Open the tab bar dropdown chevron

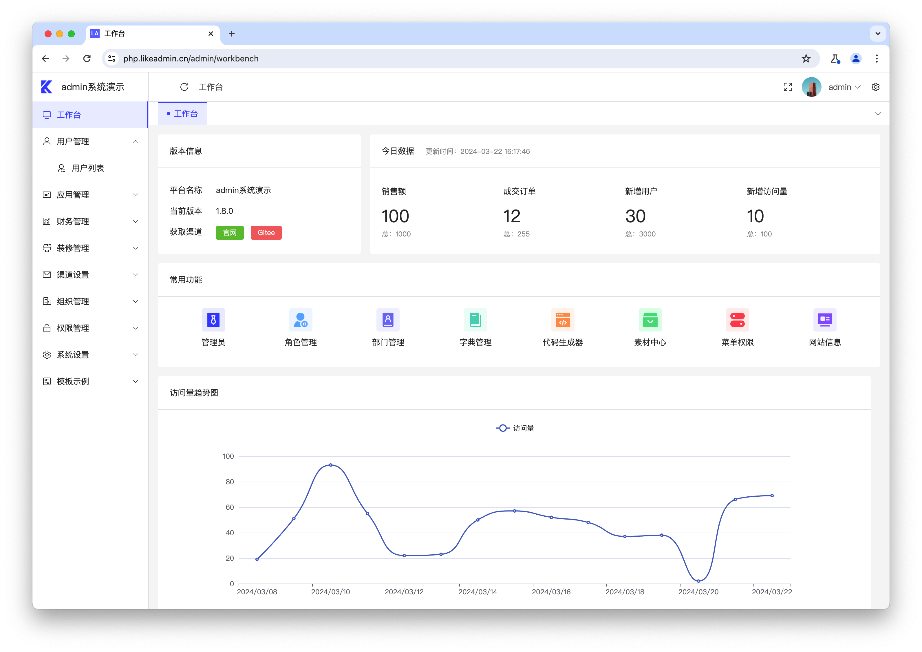(x=877, y=114)
